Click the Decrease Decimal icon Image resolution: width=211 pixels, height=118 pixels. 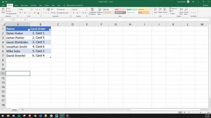86,13
